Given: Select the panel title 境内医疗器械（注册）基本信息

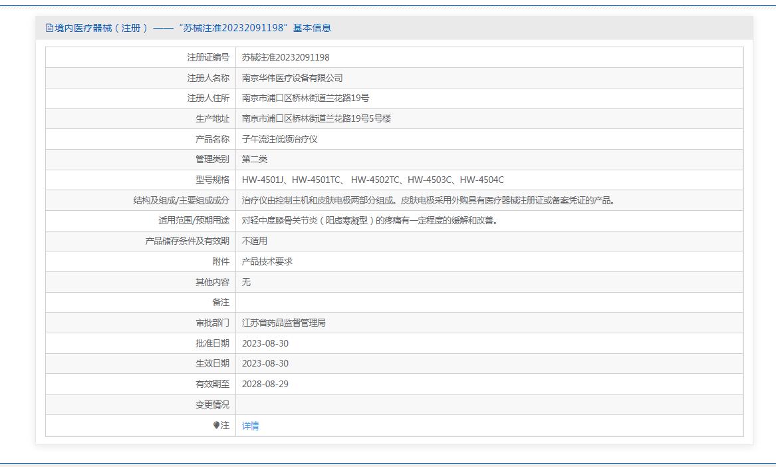Looking at the screenshot, I should [x=193, y=28].
